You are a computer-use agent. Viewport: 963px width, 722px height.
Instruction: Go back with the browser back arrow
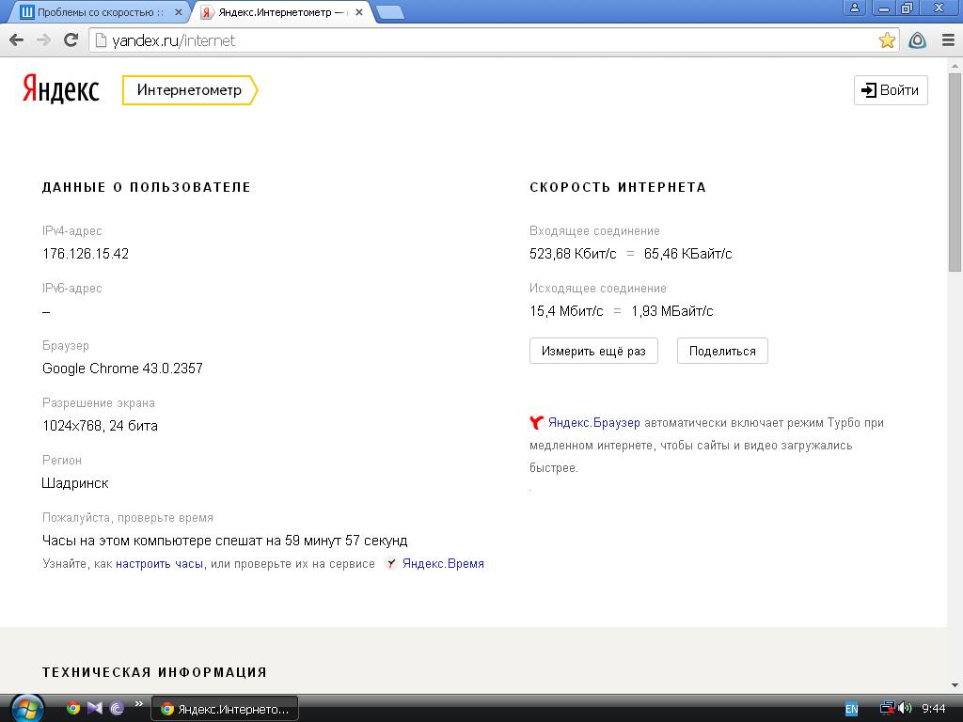click(x=17, y=40)
